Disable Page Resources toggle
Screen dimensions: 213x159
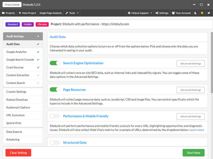[55, 90]
